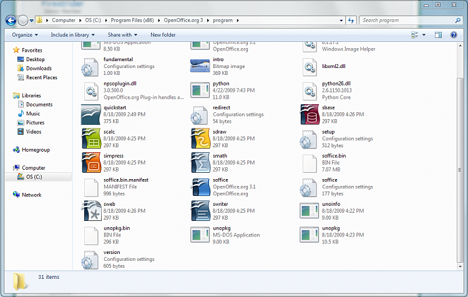The image size is (468, 297).
Task: Select the sweb application icon
Action: (90, 211)
